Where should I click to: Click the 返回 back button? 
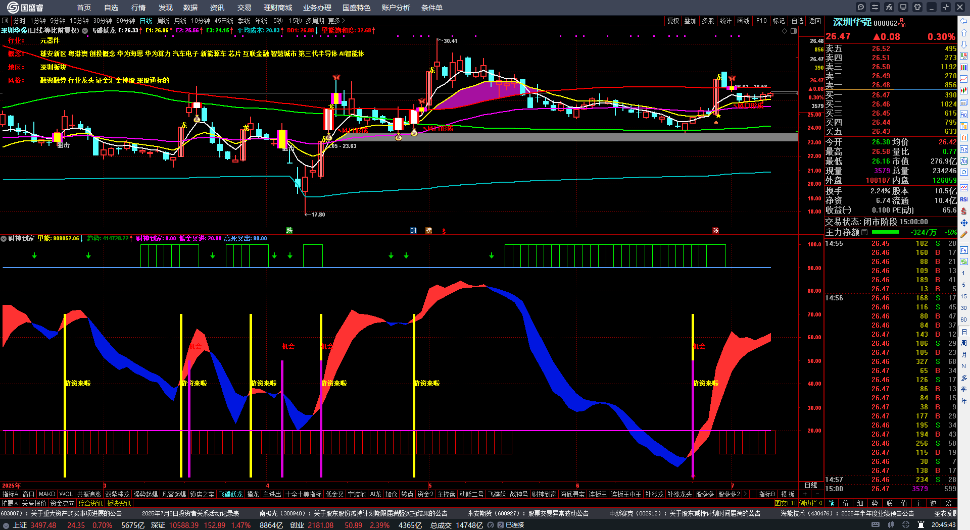814,21
